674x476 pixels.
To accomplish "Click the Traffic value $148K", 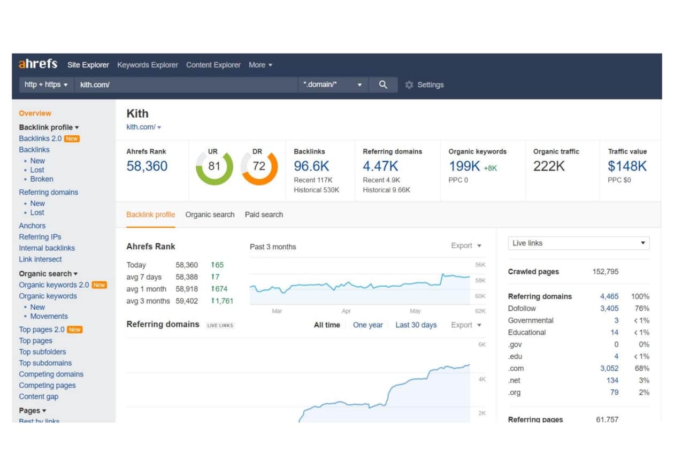I will click(x=627, y=166).
